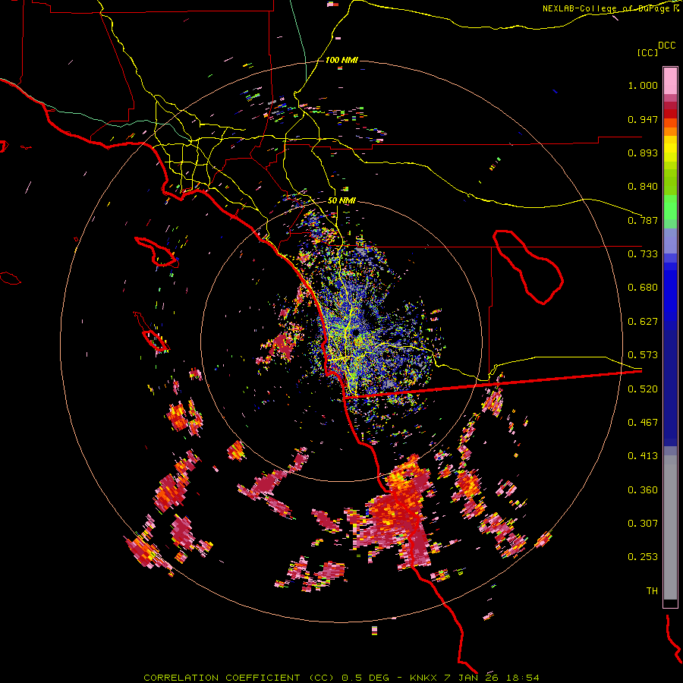The image size is (683, 683).
Task: Click the Salton Sea outline on the map
Action: click(x=528, y=267)
